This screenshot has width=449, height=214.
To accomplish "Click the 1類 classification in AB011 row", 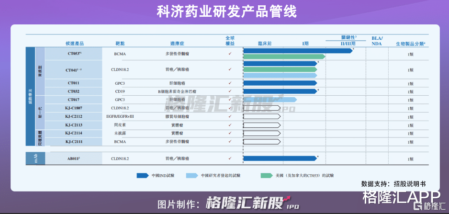I will tap(411, 159).
